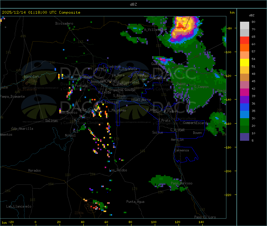The width and height of the screenshot is (267, 226).
Task: Click the "Soitue" location label
Action: [x=158, y=132]
